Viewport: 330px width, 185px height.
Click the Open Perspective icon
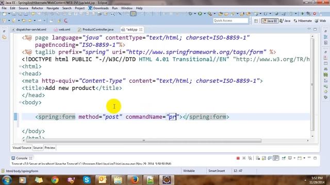[x=256, y=21]
